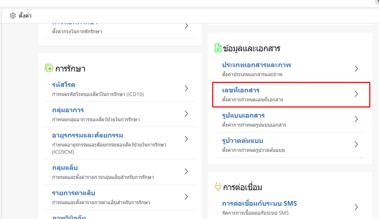Viewport: 379px width, 219px height.
Task: Click chevron next to ประเภทเอกสารและภาพ
Action: (x=356, y=69)
